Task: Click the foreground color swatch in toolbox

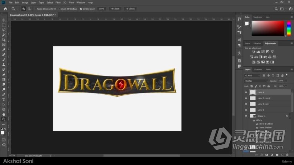Action: pyautogui.click(x=3, y=133)
